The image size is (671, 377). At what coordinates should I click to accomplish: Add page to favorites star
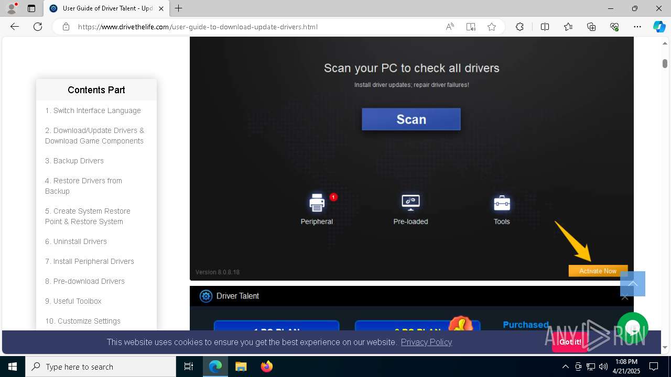coord(492,27)
